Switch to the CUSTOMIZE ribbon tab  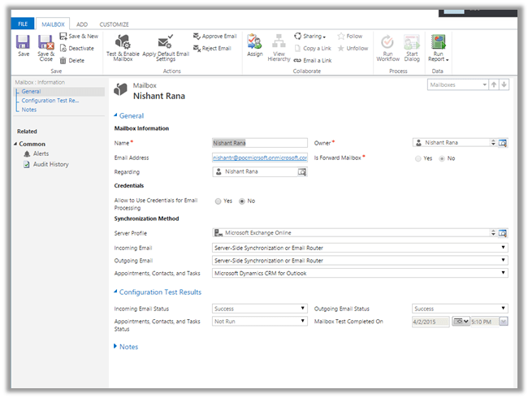[x=115, y=25]
